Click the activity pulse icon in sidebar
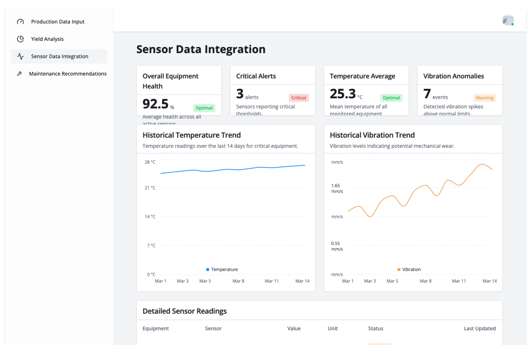 20,56
